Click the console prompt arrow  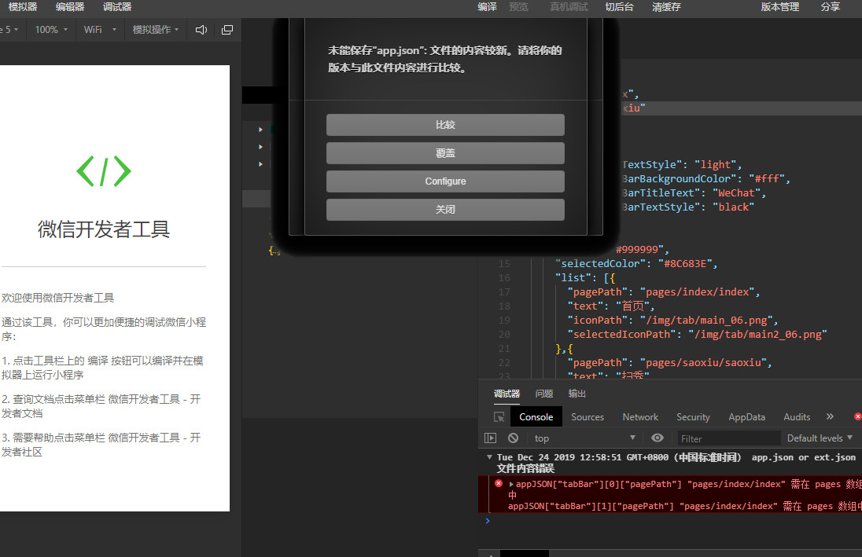(488, 521)
